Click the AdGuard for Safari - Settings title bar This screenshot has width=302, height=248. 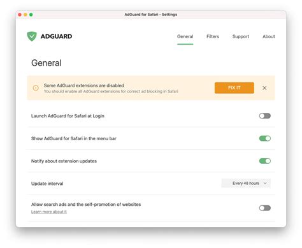coord(151,15)
